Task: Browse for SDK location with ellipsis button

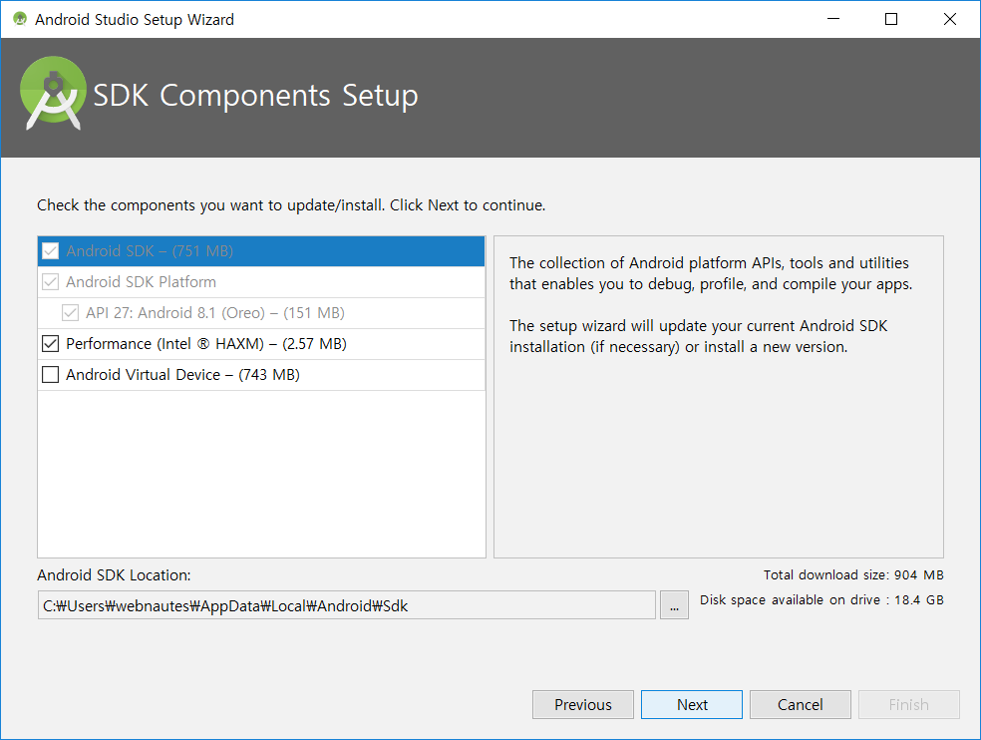Action: click(674, 605)
